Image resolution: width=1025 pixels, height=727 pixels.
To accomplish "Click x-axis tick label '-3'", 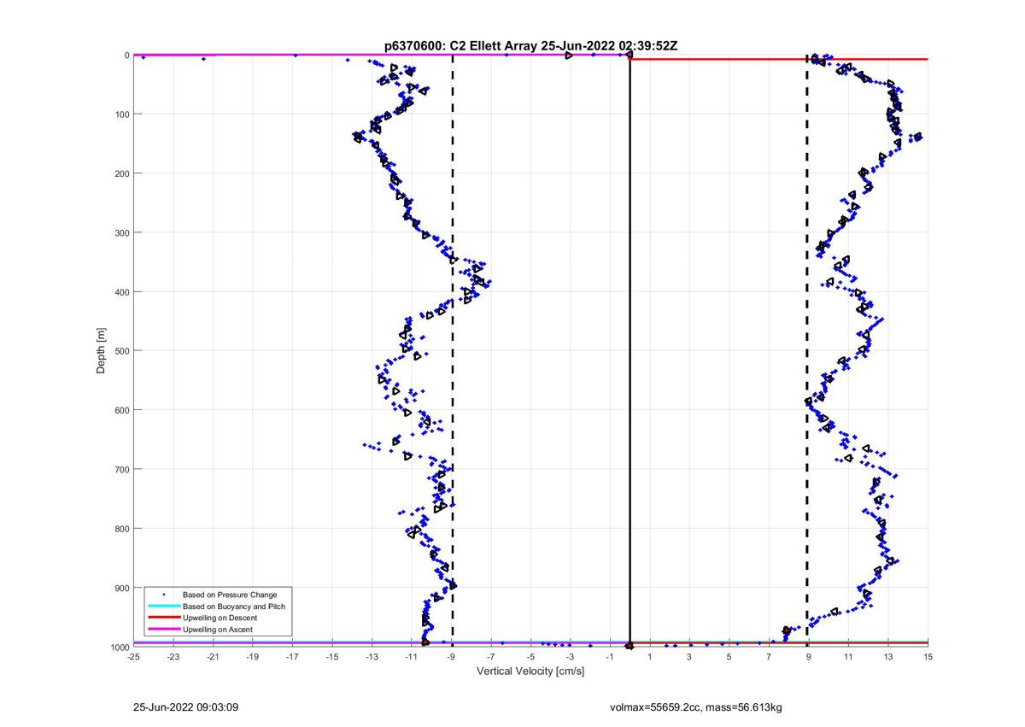I will pyautogui.click(x=571, y=658).
